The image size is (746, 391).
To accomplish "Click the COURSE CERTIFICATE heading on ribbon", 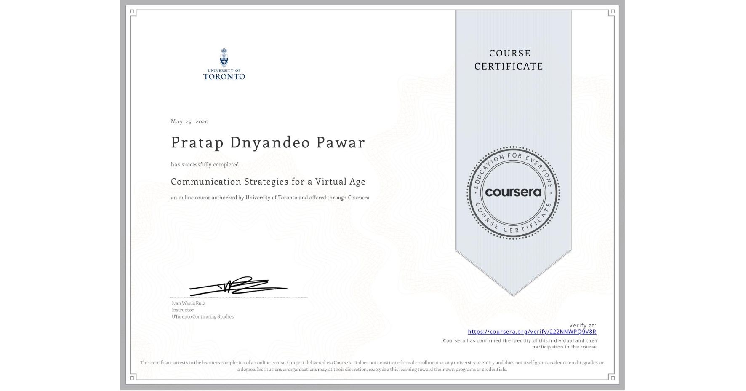I will [509, 59].
